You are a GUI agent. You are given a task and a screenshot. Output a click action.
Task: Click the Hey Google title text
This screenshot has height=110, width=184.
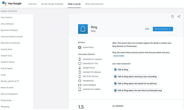pos(15,4)
